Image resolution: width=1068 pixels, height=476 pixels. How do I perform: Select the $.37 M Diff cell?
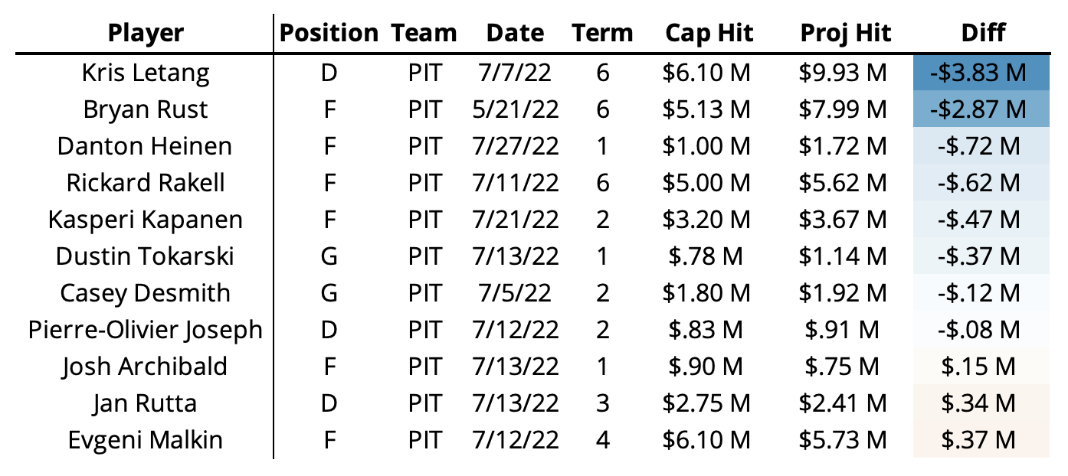point(984,440)
